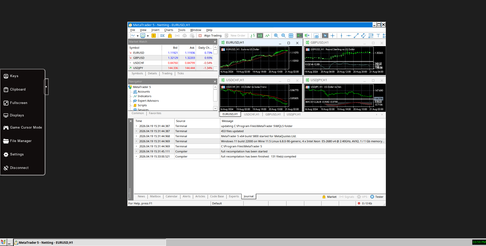This screenshot has height=246, width=486.
Task: Close the Navigator panel
Action: (215, 82)
